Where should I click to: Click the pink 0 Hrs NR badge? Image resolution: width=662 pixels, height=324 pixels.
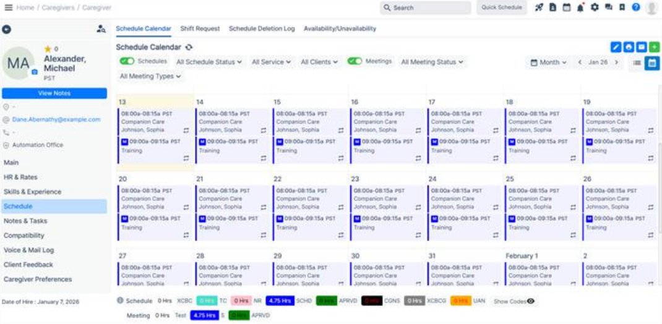tap(241, 301)
